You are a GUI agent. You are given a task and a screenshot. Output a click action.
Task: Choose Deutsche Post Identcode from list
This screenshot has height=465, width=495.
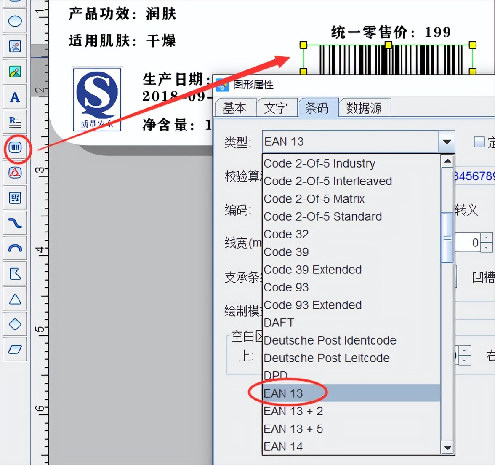351,340
